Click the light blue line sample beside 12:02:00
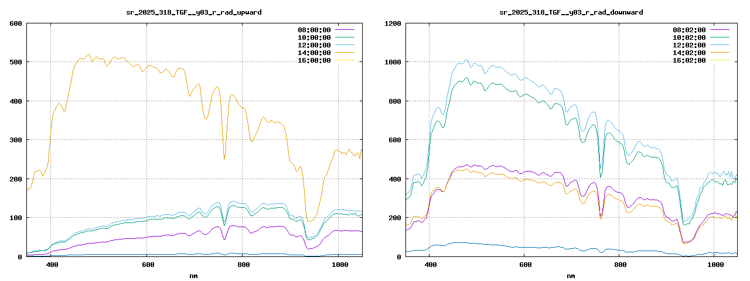The image size is (750, 281). 720,45
